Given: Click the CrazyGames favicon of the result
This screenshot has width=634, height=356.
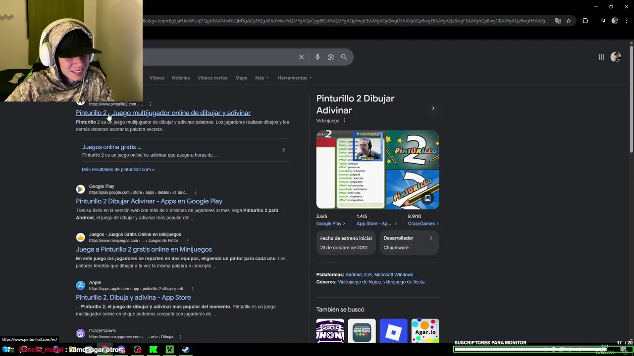Looking at the screenshot, I should tap(80, 334).
